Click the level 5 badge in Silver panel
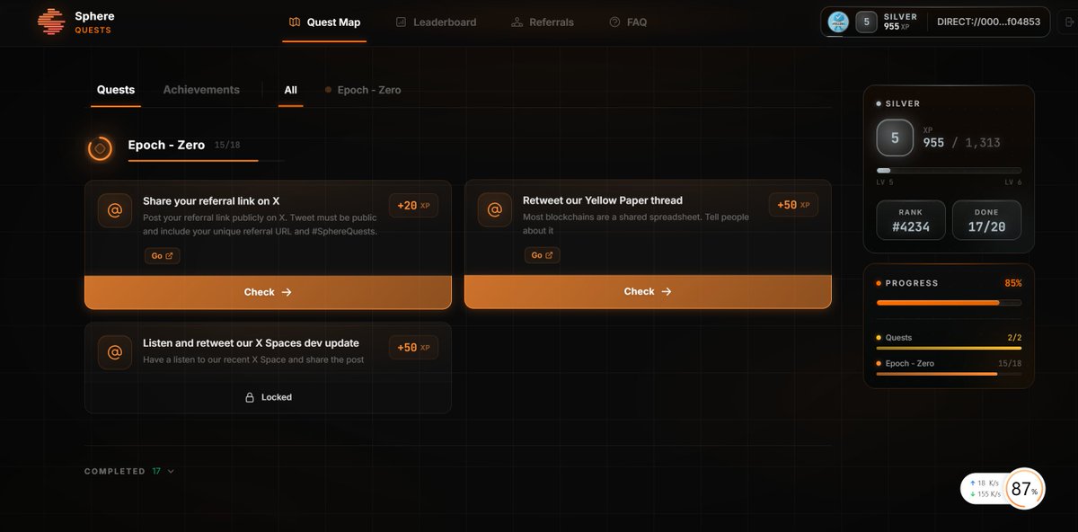The width and height of the screenshot is (1078, 532). (895, 138)
